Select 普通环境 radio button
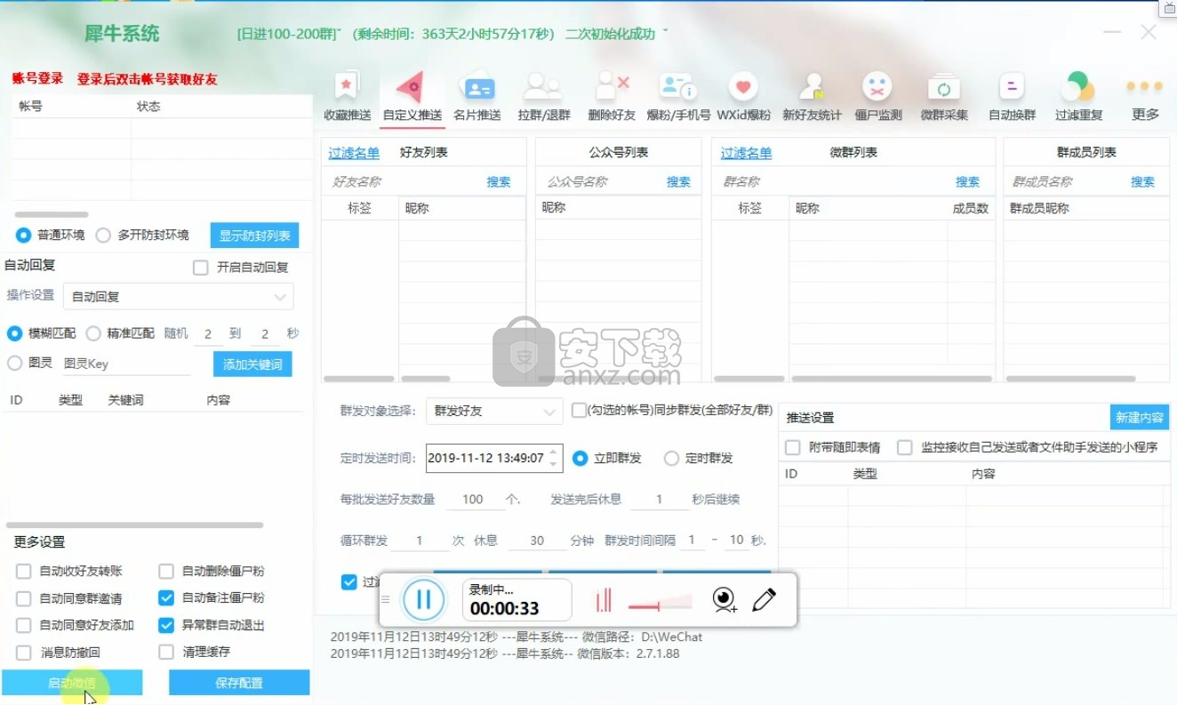 tap(23, 236)
